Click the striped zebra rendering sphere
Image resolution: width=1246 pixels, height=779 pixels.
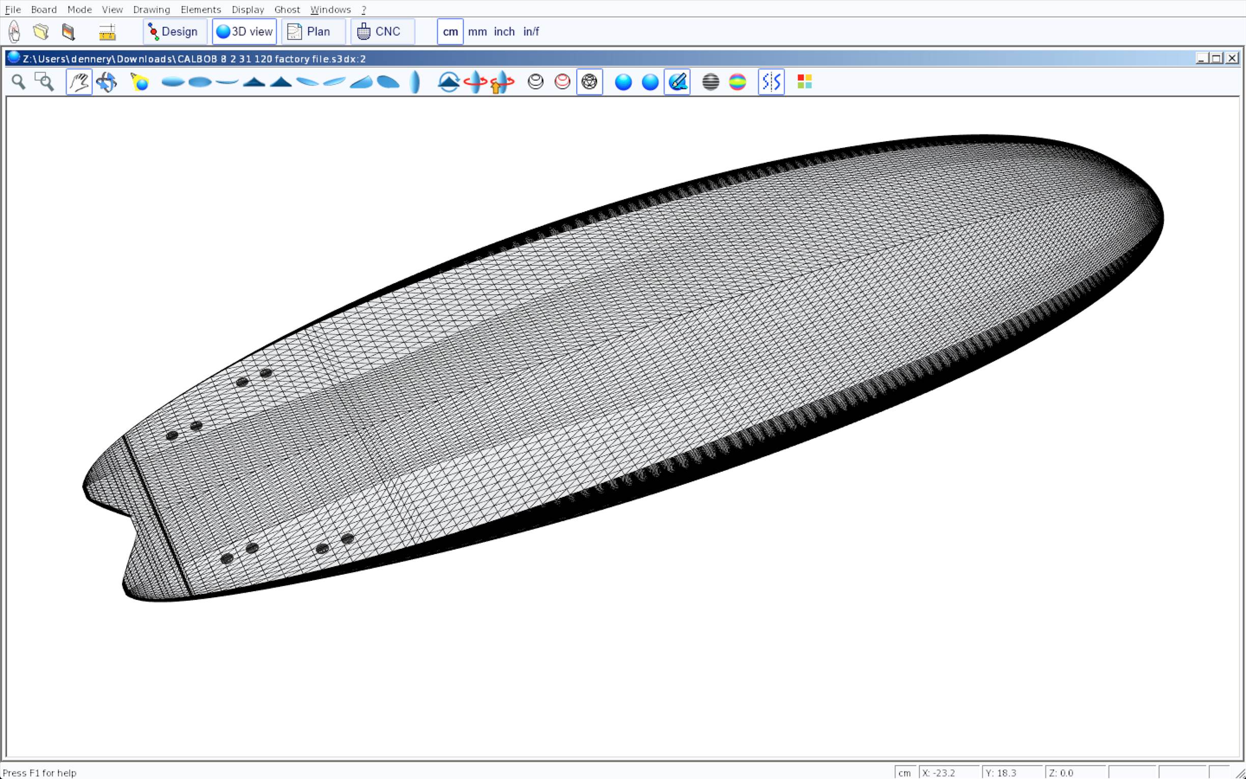(x=711, y=82)
